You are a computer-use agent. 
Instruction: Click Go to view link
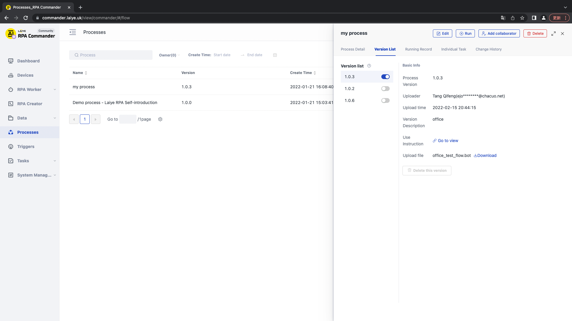445,141
